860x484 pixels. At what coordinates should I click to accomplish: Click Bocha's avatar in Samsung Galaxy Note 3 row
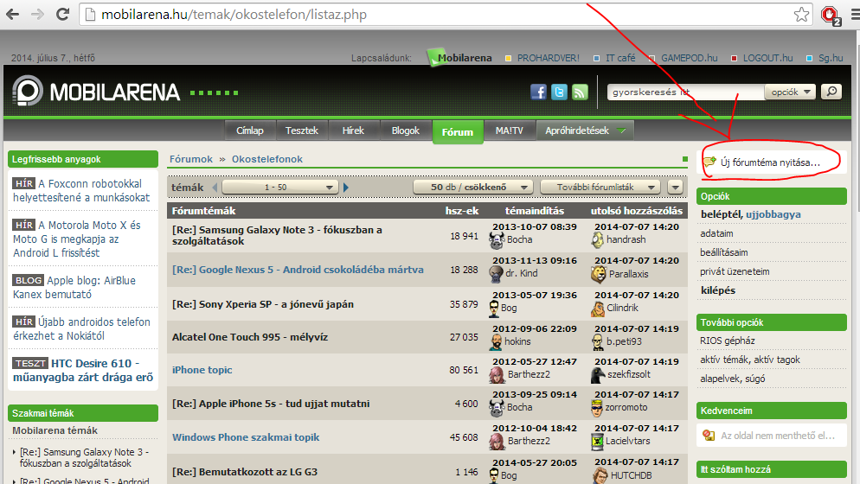pos(497,239)
